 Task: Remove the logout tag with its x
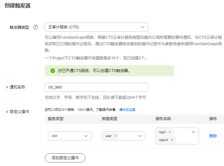click(172, 140)
